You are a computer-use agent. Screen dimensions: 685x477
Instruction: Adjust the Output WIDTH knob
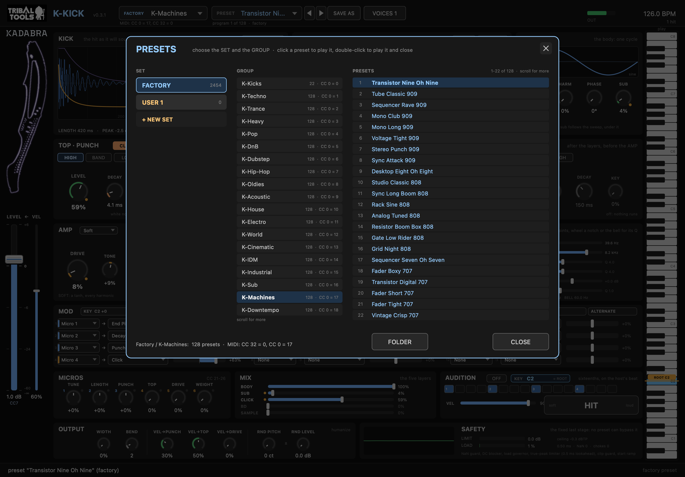[x=104, y=444]
